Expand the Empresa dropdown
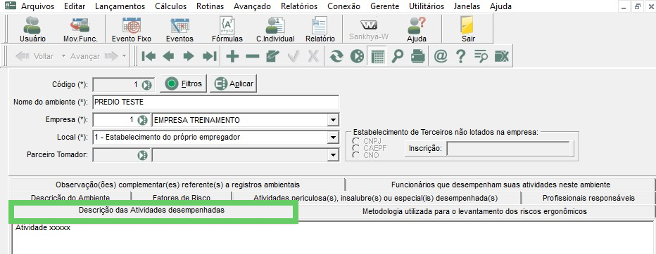Screen dimensions: 656x254 coord(333,120)
